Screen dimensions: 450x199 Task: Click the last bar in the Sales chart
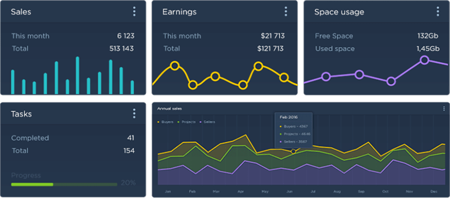coord(132,87)
